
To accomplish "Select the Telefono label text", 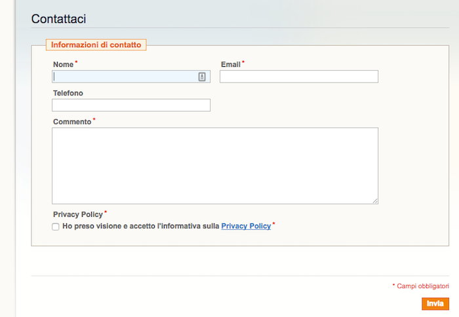I will [68, 93].
